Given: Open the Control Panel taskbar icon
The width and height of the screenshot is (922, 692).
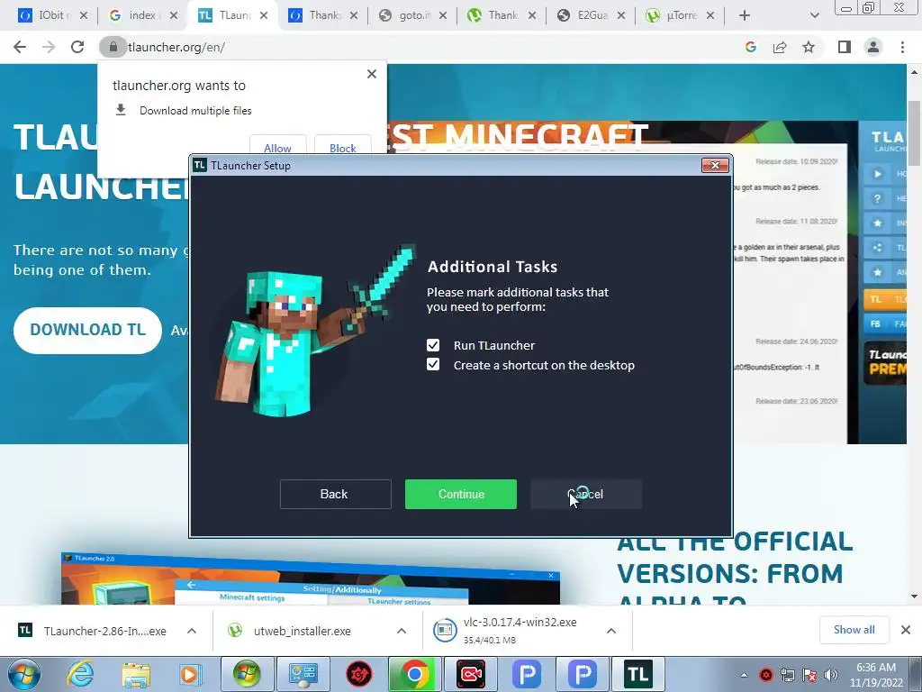Looking at the screenshot, I should pyautogui.click(x=303, y=674).
